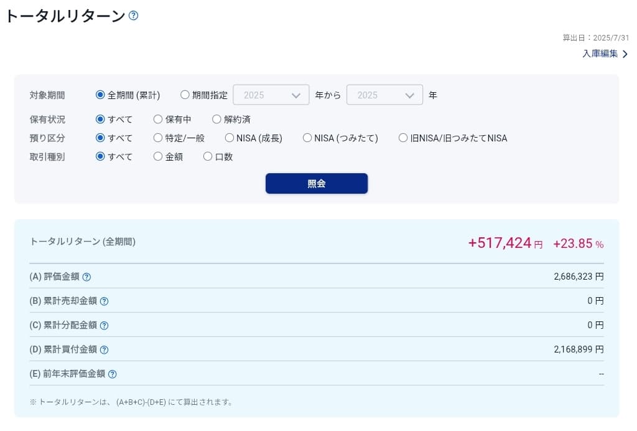Image resolution: width=637 pixels, height=431 pixels.
Task: Choose 口数 transaction type radio
Action: [x=208, y=157]
